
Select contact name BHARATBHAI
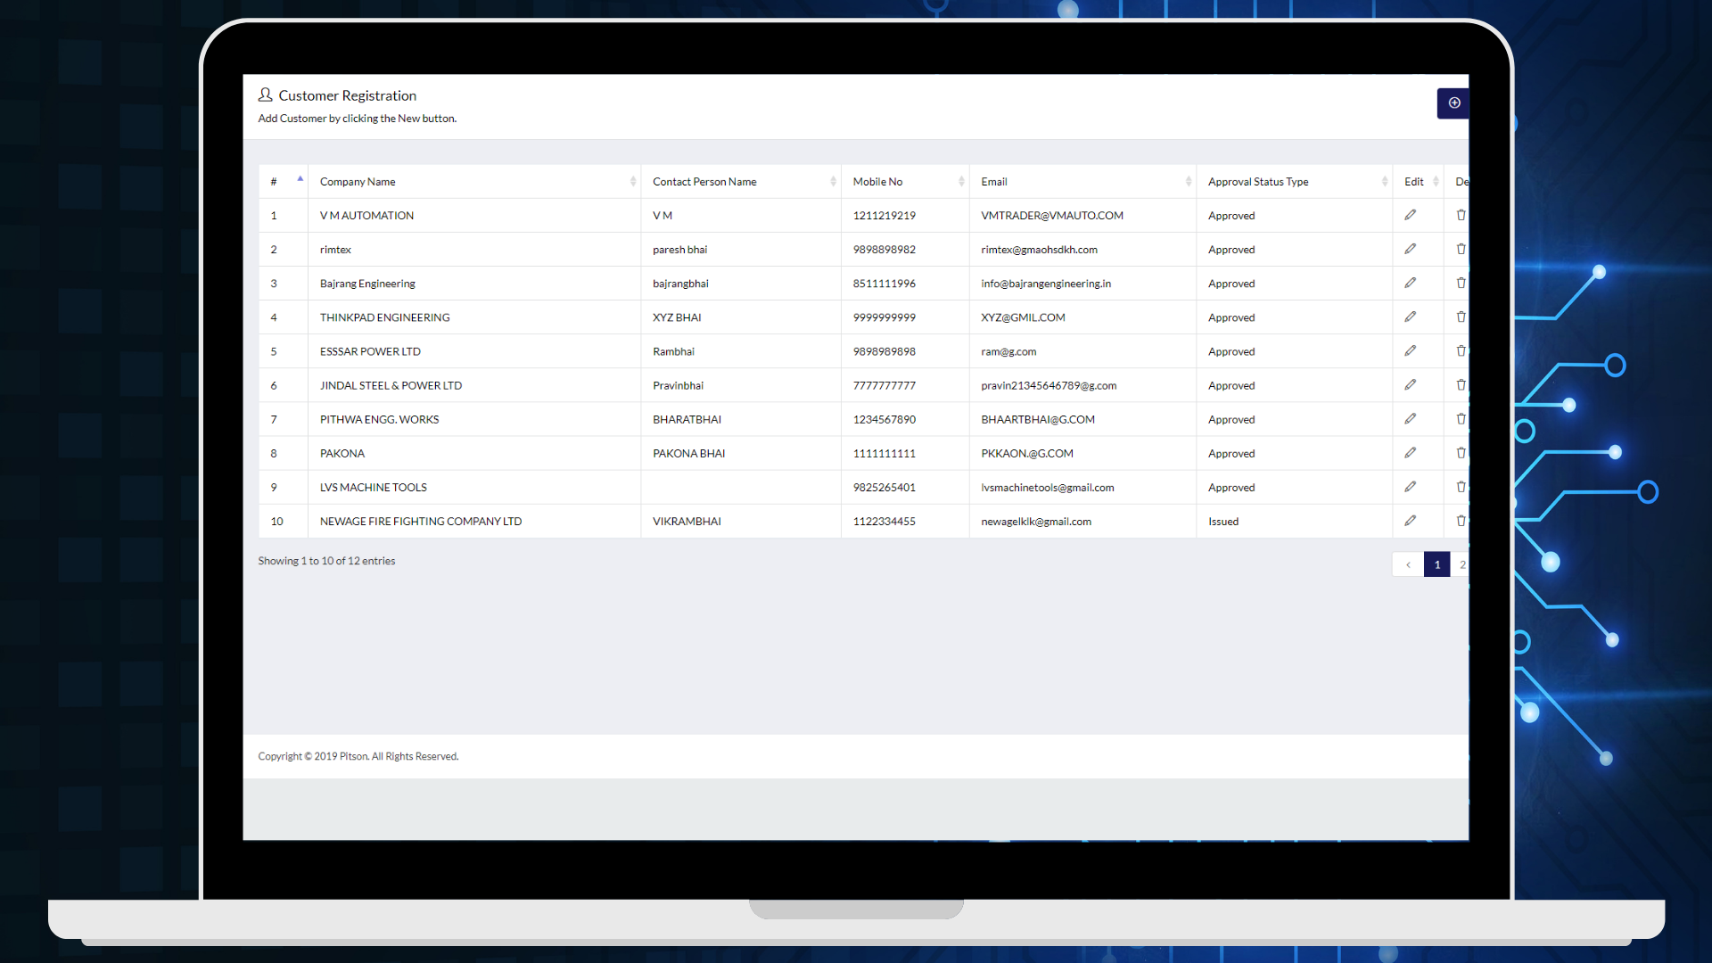[x=687, y=419]
